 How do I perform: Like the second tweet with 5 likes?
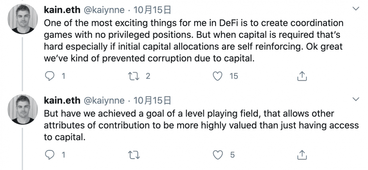(x=219, y=155)
